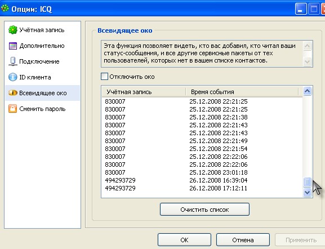This screenshot has width=325, height=249.
Task: Click the event list's scroll up arrow
Action: point(307,91)
